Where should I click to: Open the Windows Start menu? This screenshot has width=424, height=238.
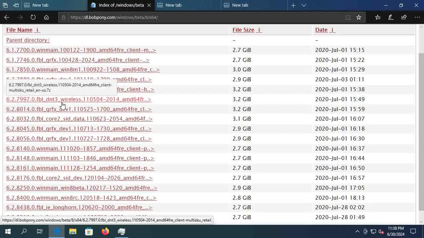[x=8, y=231]
